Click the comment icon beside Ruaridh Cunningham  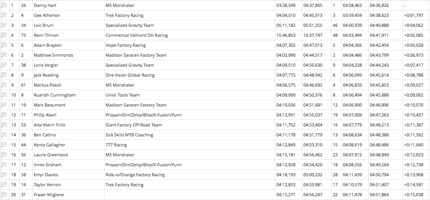coord(4,95)
